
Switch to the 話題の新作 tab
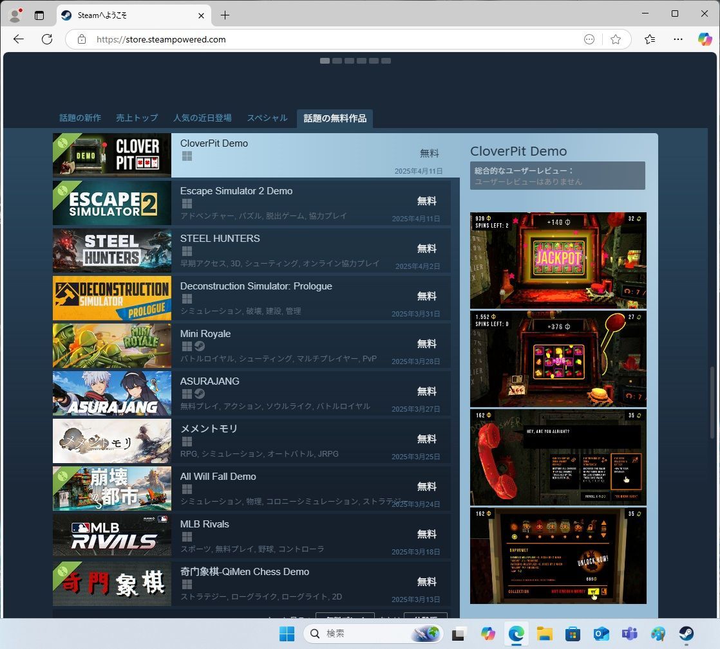[x=81, y=118]
